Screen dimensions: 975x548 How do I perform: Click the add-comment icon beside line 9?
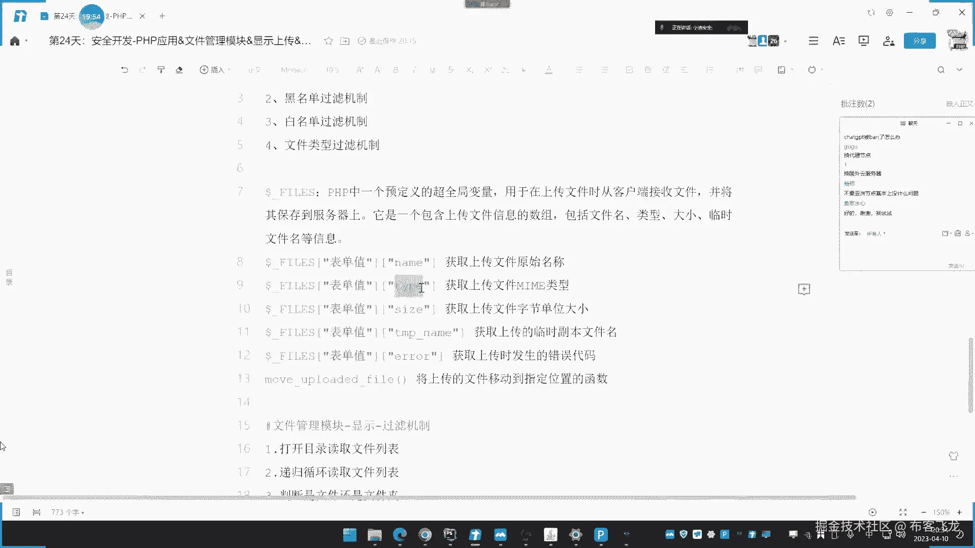click(x=804, y=289)
